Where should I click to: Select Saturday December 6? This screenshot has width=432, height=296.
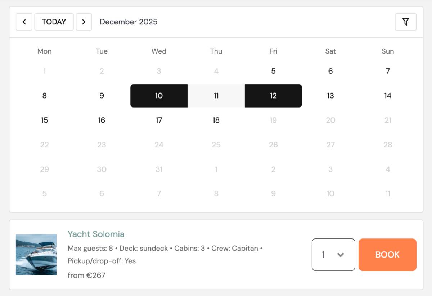pos(330,71)
